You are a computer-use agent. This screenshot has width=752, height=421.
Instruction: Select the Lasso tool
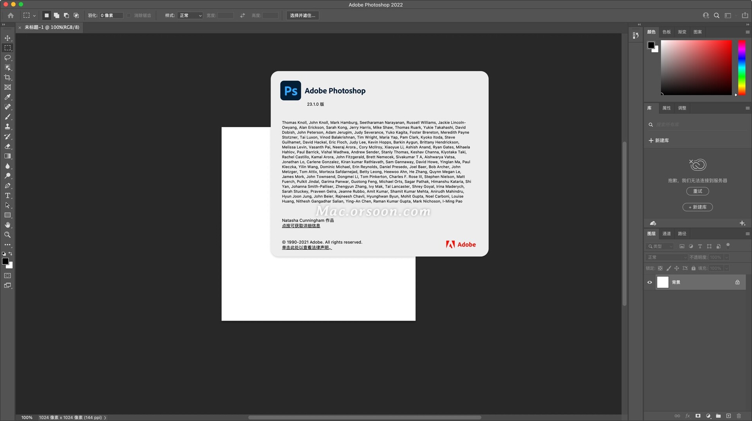coord(7,58)
